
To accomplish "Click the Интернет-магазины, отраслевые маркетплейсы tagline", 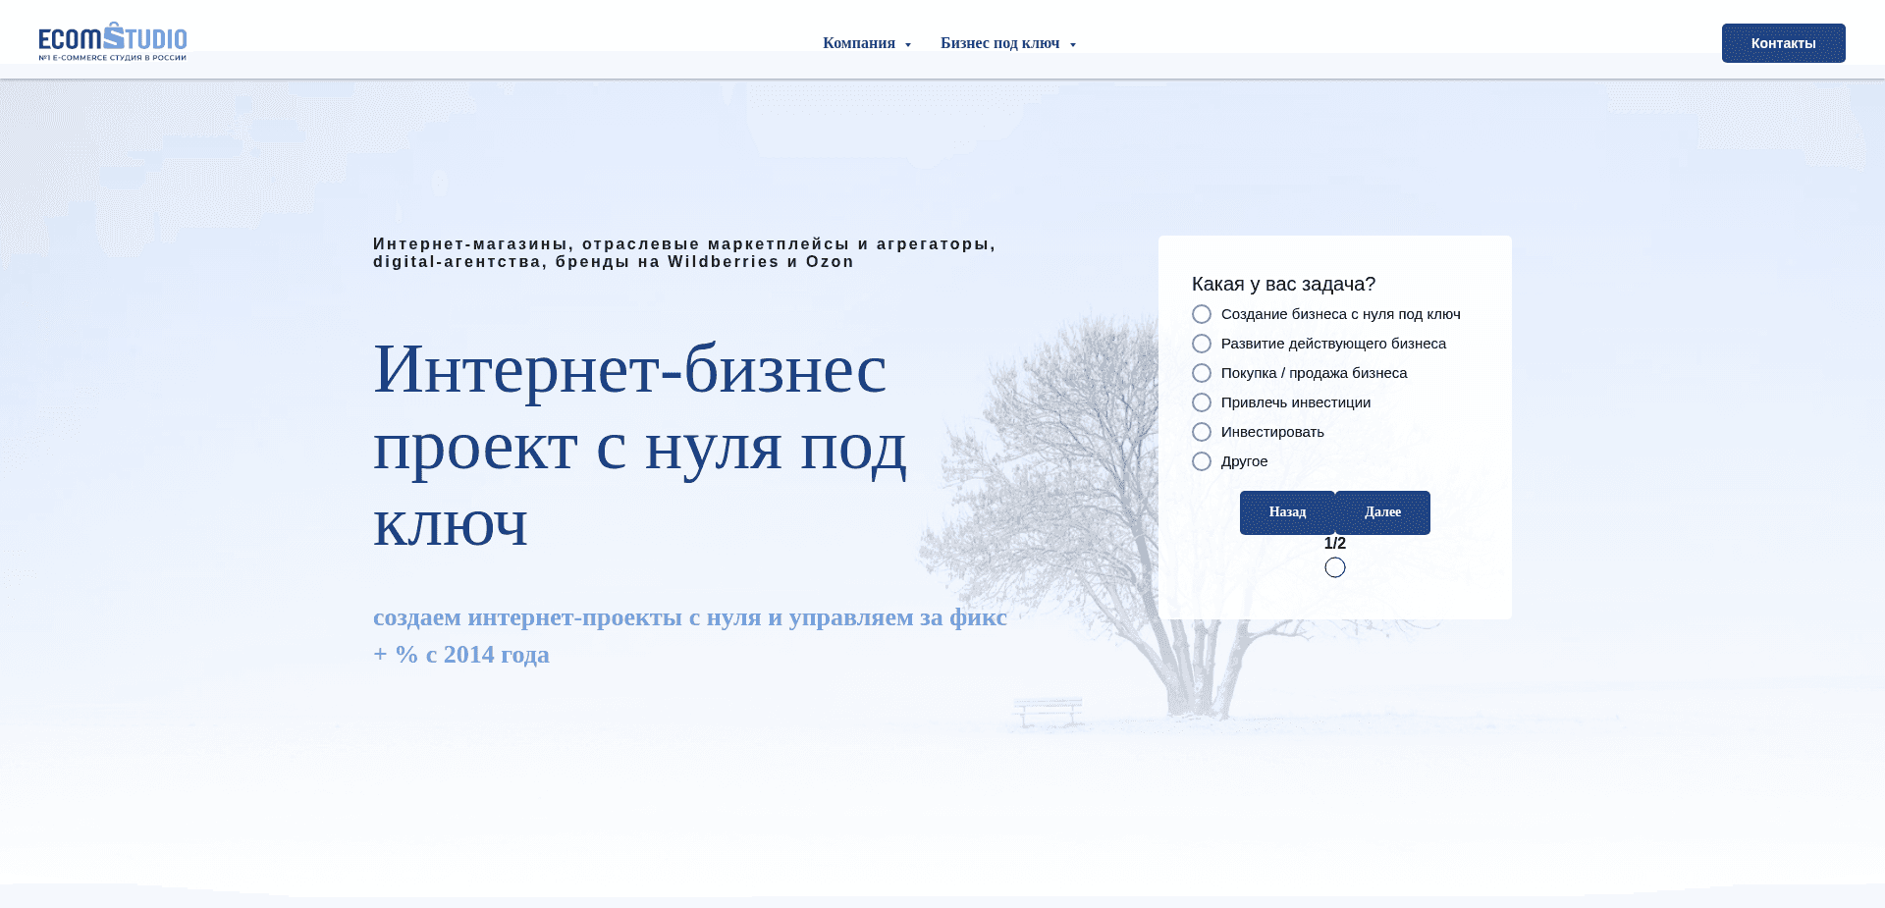I will (x=684, y=252).
